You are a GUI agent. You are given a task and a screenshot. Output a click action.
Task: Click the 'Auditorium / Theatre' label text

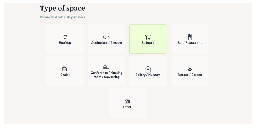(107, 43)
